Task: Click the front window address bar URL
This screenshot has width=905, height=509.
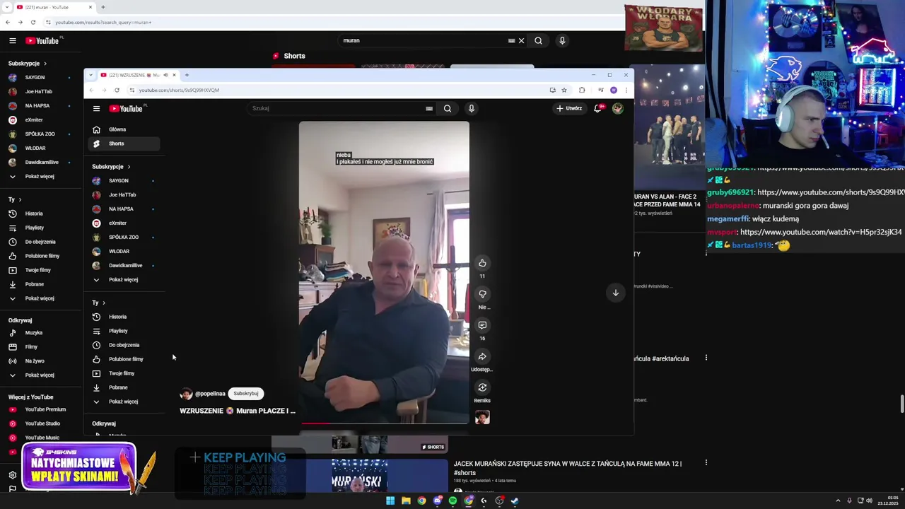Action: [x=179, y=90]
